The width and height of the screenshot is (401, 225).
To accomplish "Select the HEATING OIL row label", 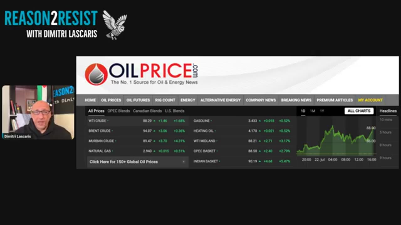I will click(x=203, y=131).
